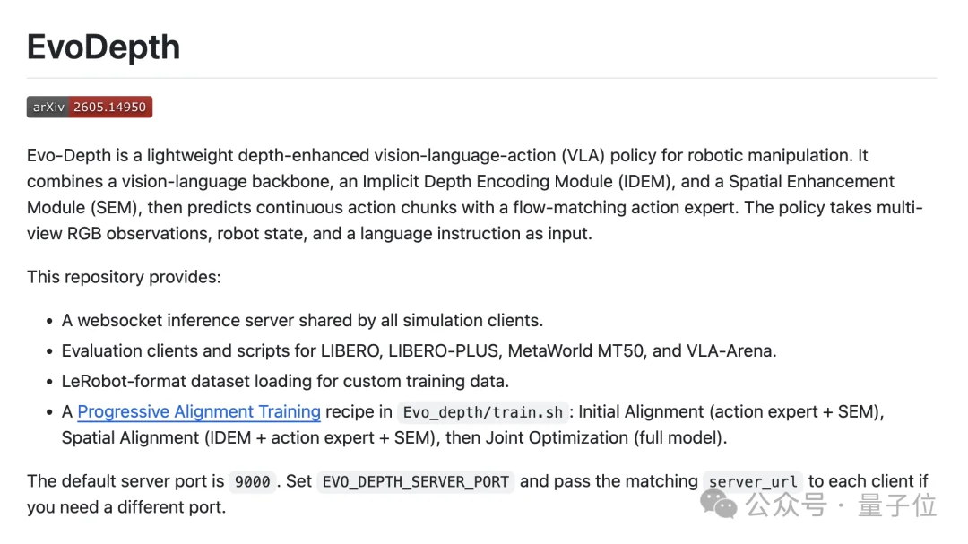Click the 公众号 watermark label
Image resolution: width=968 pixels, height=544 pixels.
tap(786, 505)
